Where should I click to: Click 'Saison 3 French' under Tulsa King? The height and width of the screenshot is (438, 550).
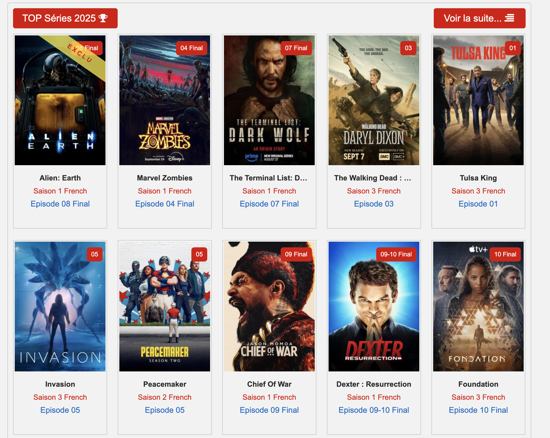478,191
